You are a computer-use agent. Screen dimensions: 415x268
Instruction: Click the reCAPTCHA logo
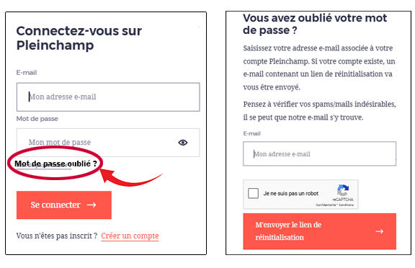coord(343,190)
